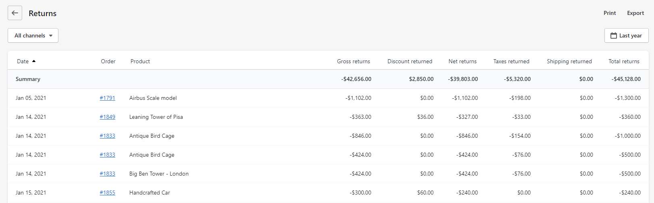
Task: Sort by Total returns column
Action: (624, 61)
